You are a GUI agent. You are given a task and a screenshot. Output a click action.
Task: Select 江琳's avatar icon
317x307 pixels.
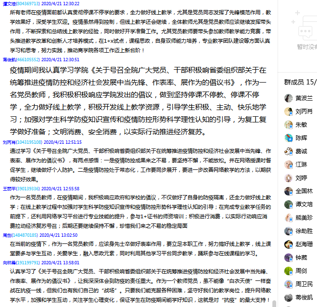[289, 165]
